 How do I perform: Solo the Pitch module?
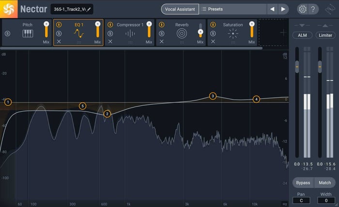(x=8, y=33)
